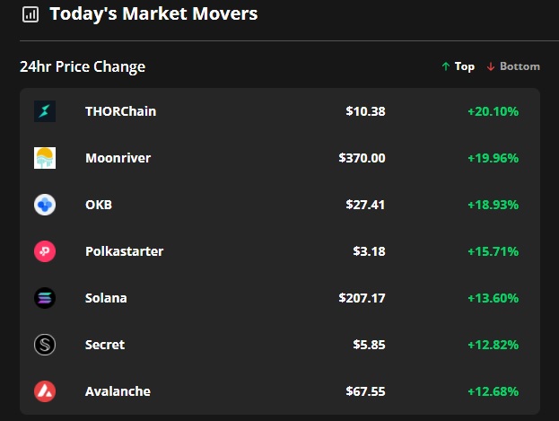Click the Avalanche coin icon
Viewport: 559px width, 421px height.
(x=45, y=391)
